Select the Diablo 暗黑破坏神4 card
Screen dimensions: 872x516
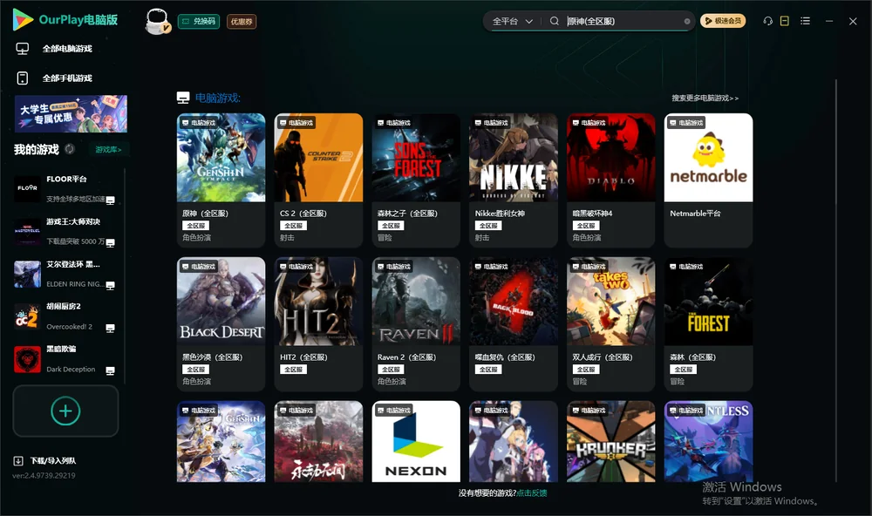(x=611, y=180)
